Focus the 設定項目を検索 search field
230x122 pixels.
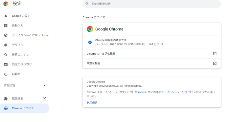[152, 4]
